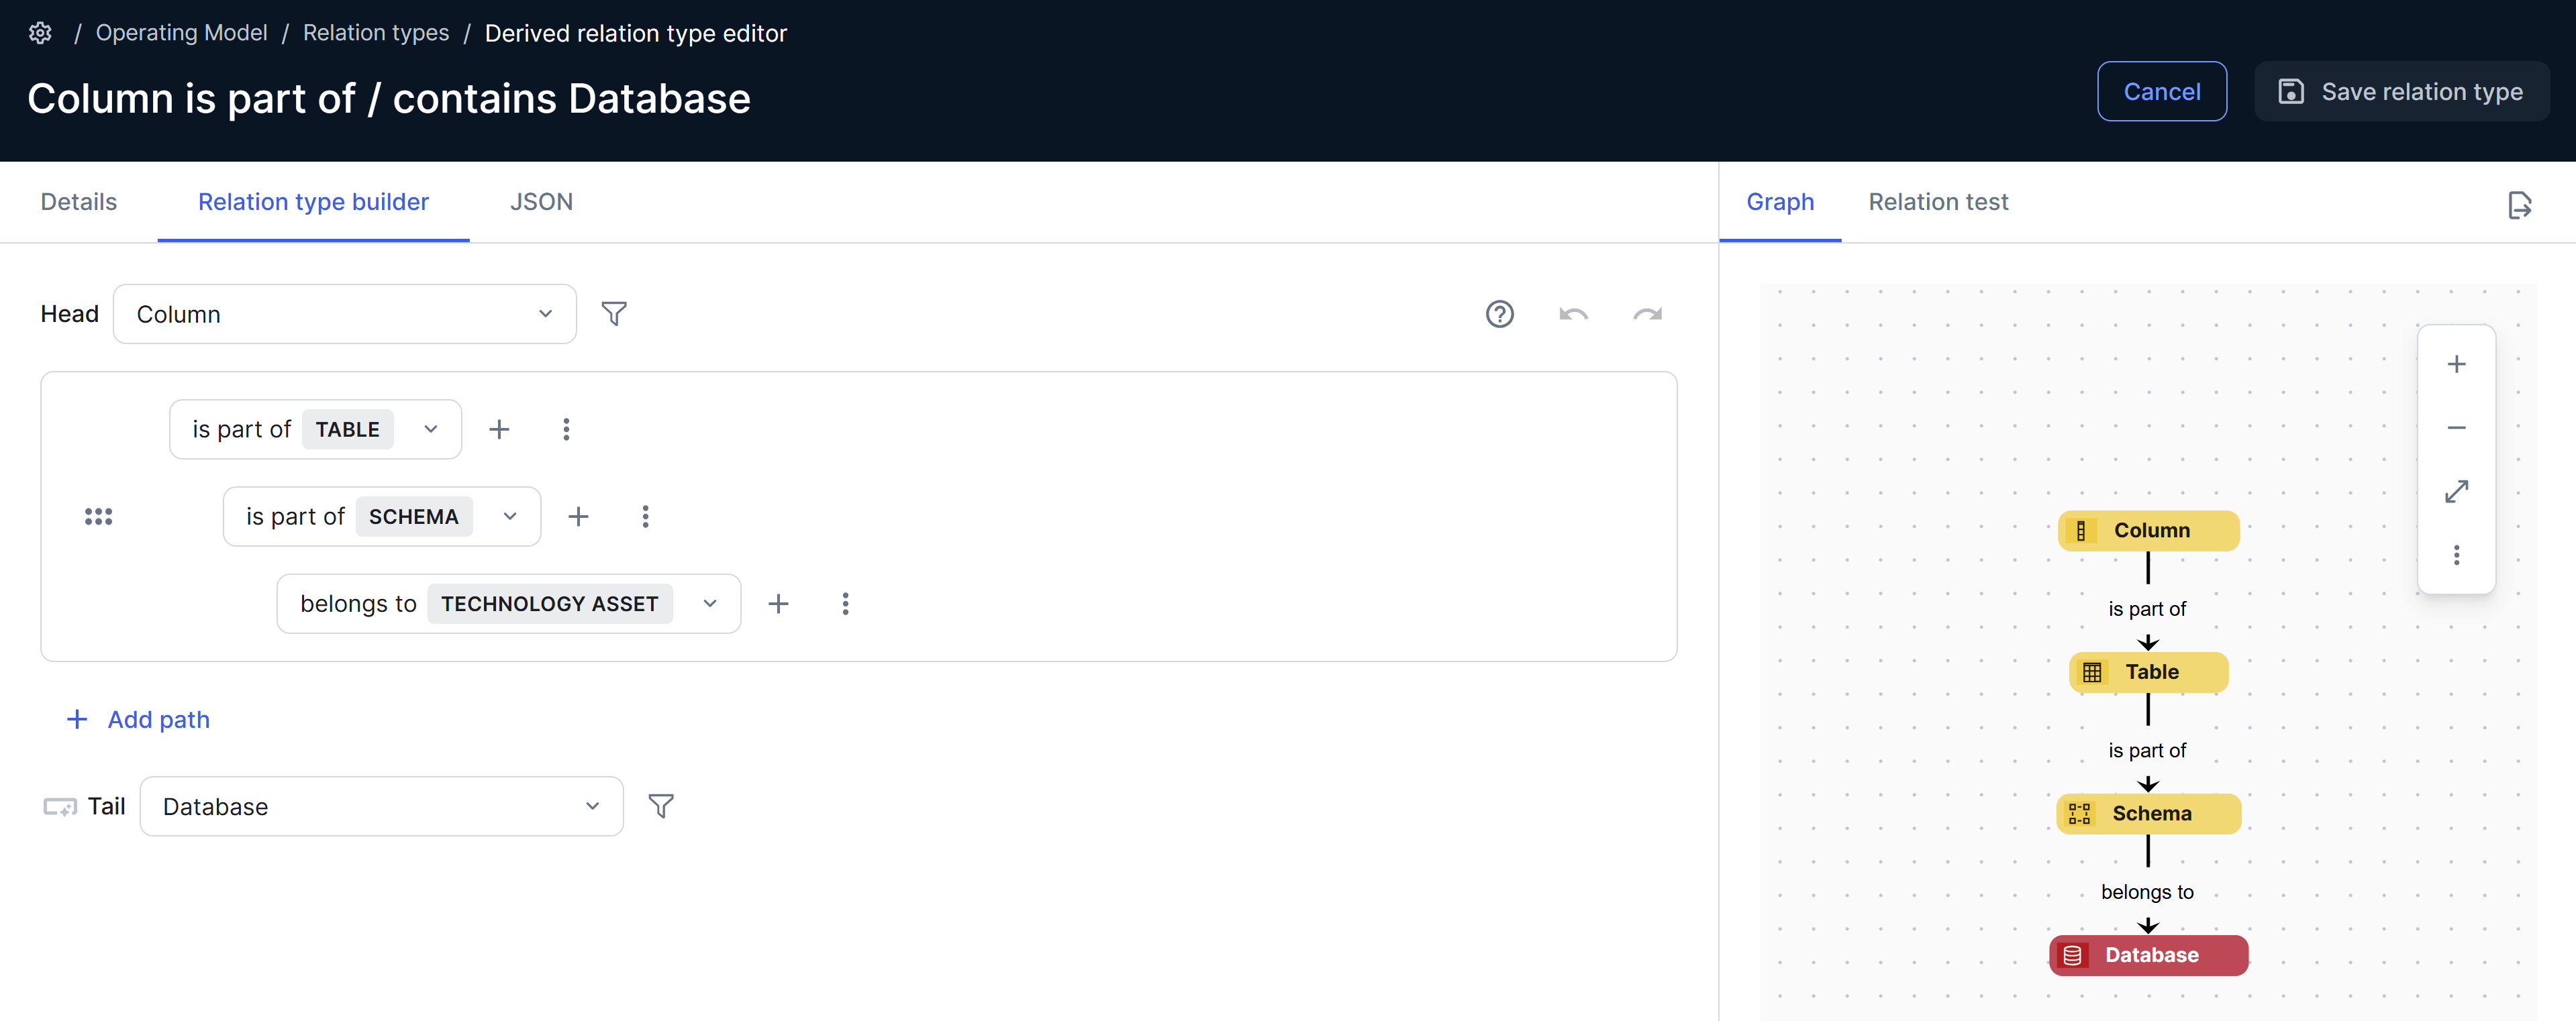Click 'Derived relation type editor' breadcrumb

[636, 33]
